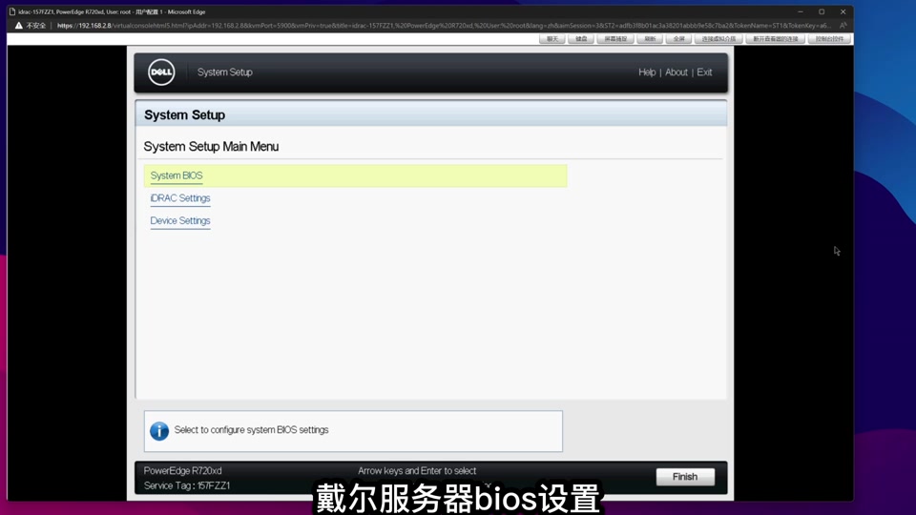Screen dimensions: 916x515
Task: Click the Service Tag 157FZZ1 text
Action: pyautogui.click(x=187, y=485)
